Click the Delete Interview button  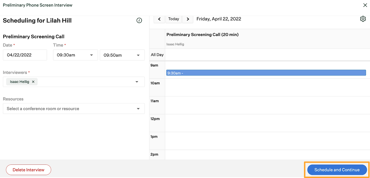[28, 170]
